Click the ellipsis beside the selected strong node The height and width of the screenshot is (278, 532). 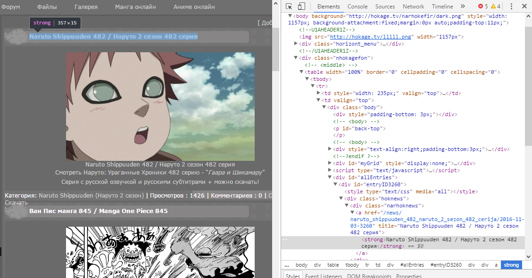click(x=285, y=239)
